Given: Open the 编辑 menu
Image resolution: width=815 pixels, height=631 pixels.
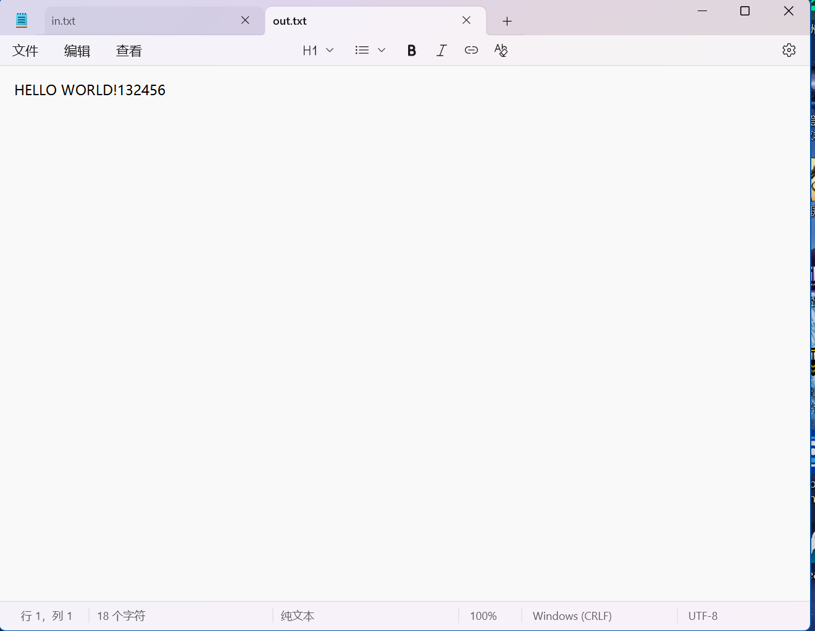Looking at the screenshot, I should [x=77, y=51].
